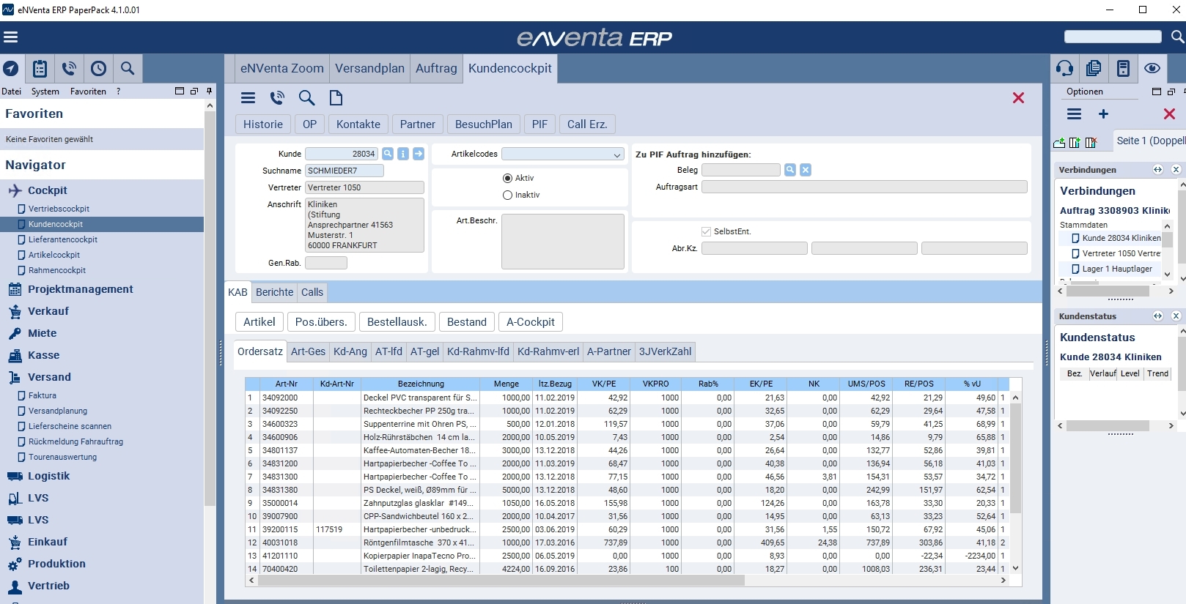This screenshot has width=1186, height=604.
Task: Open the clipboard icon in left toolbar
Action: [40, 69]
